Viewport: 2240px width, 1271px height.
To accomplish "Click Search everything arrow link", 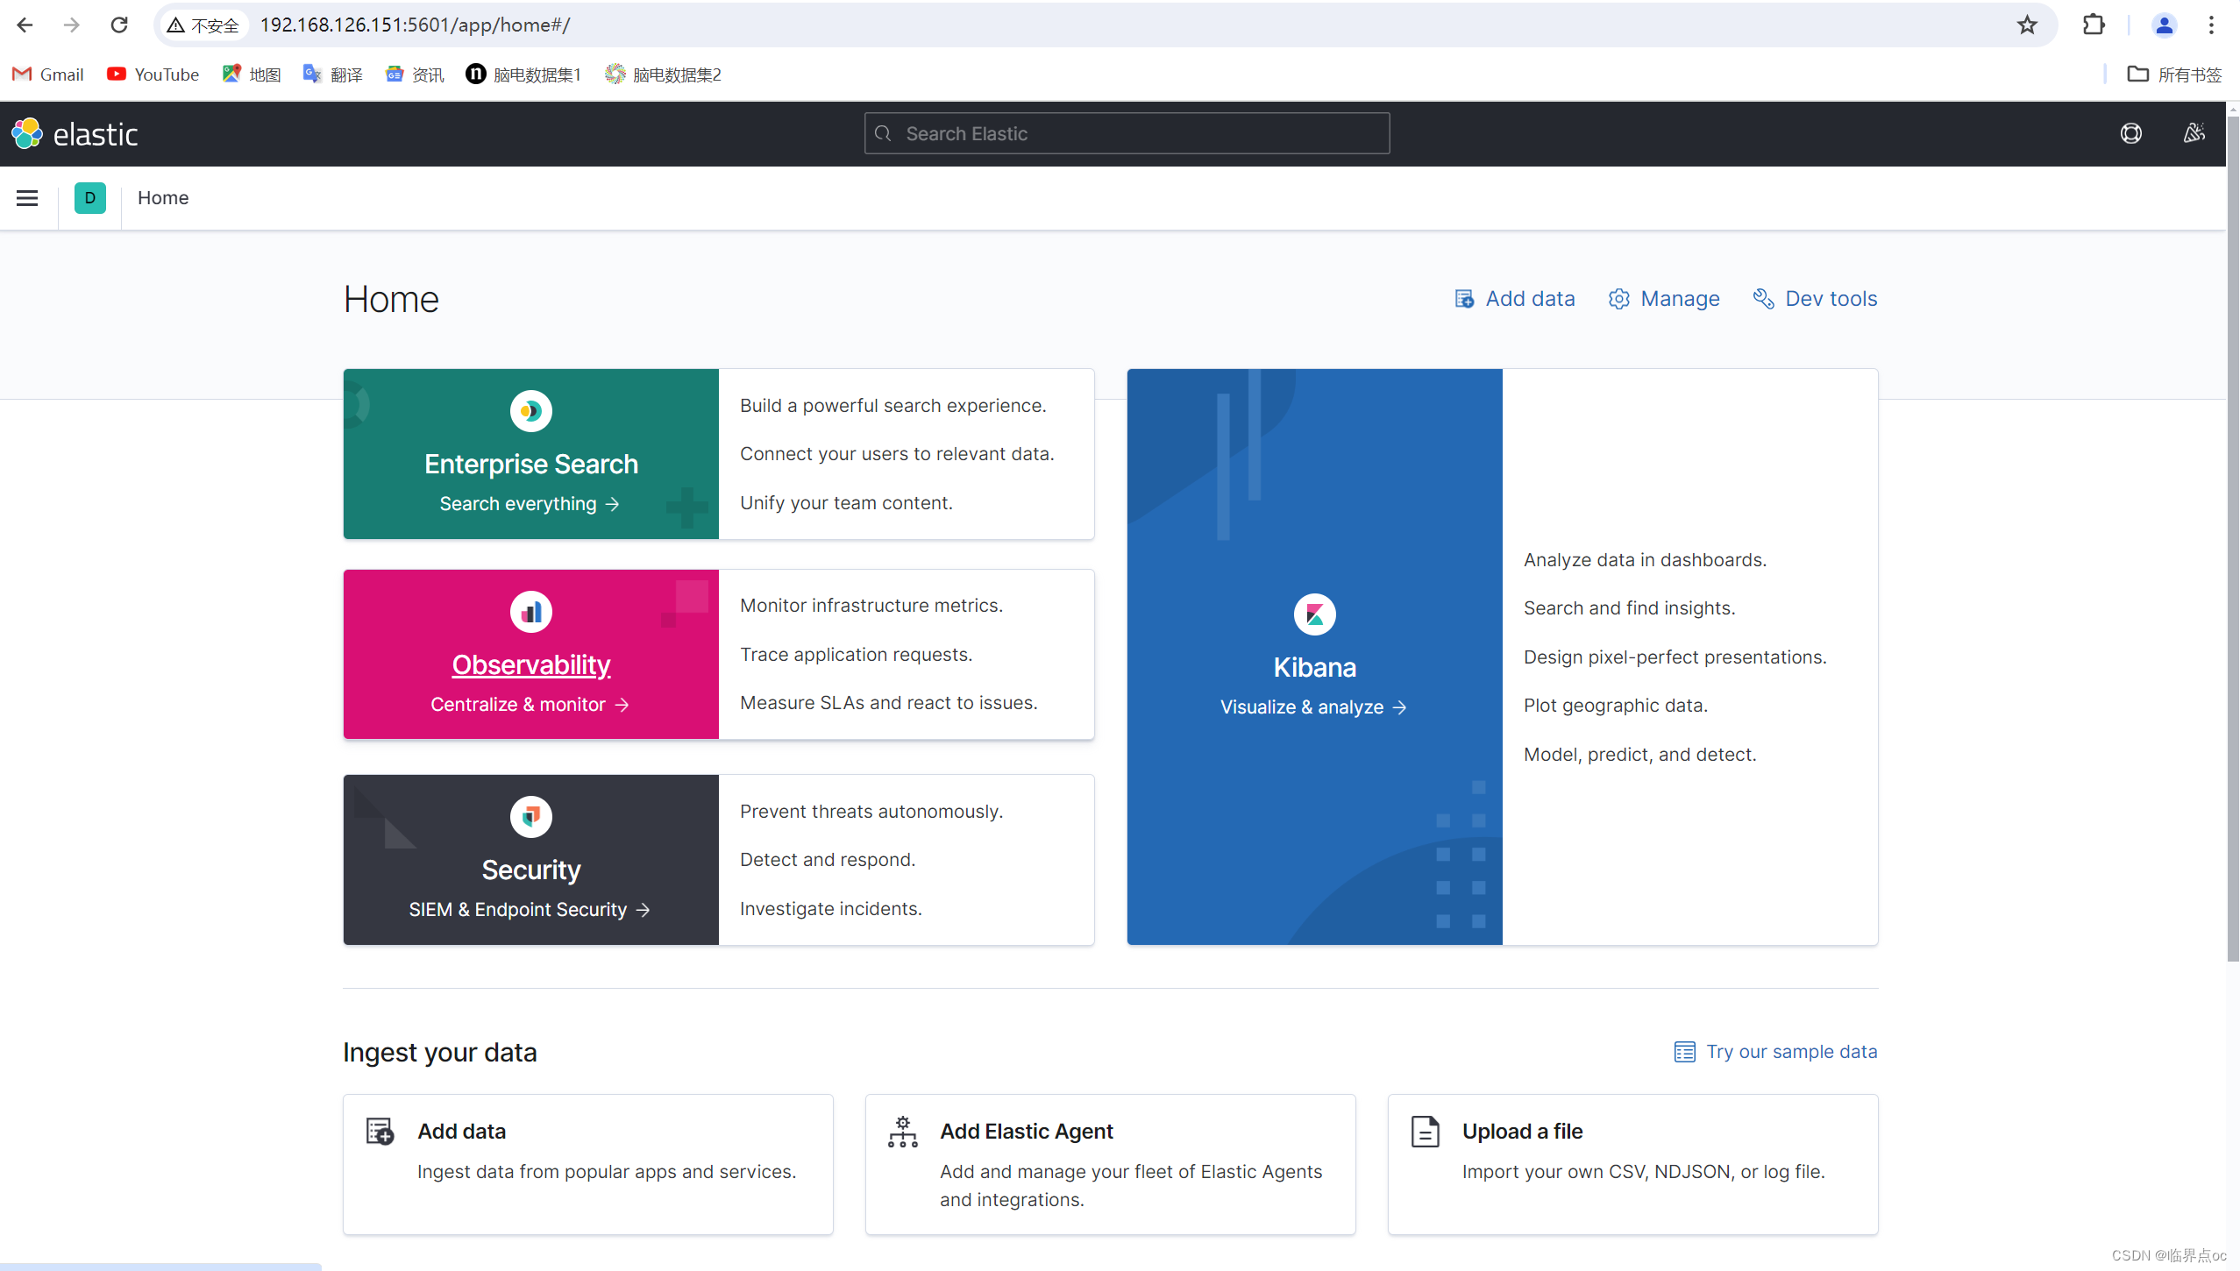I will (530, 501).
